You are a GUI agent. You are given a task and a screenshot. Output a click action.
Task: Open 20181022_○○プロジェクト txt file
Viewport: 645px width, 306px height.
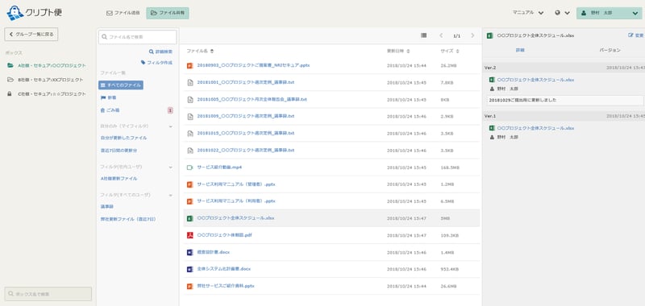[x=246, y=151]
